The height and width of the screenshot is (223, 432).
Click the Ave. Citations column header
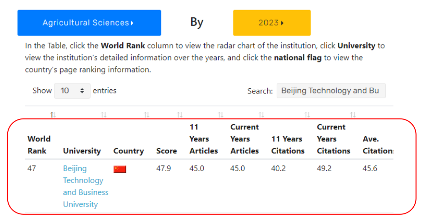(x=378, y=144)
